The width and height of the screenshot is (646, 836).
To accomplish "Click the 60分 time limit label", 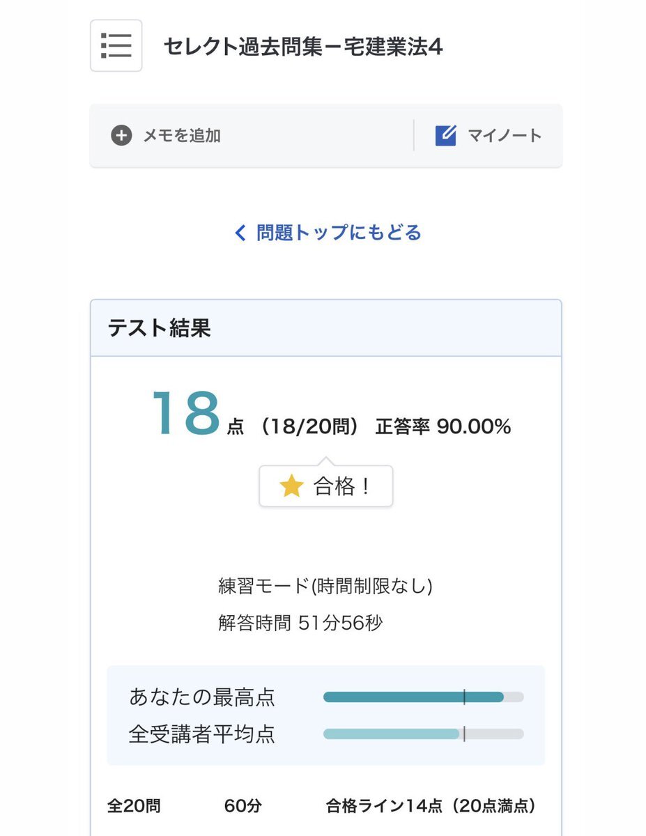I will [x=243, y=806].
